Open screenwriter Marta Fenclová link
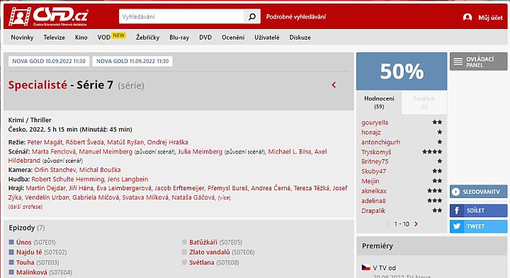Screen dimensions: 510x278 tap(54, 151)
